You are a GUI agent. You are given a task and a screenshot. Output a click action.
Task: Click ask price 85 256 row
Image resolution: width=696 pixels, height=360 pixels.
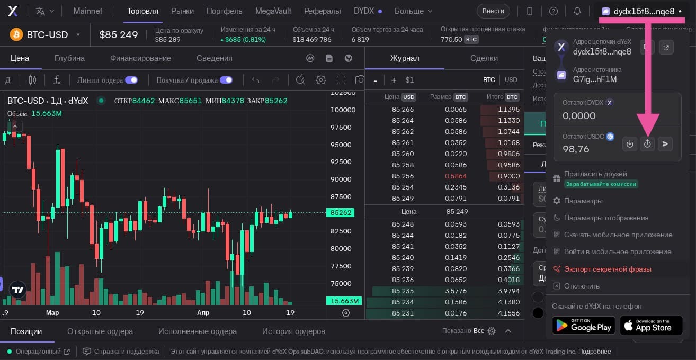[x=444, y=176]
